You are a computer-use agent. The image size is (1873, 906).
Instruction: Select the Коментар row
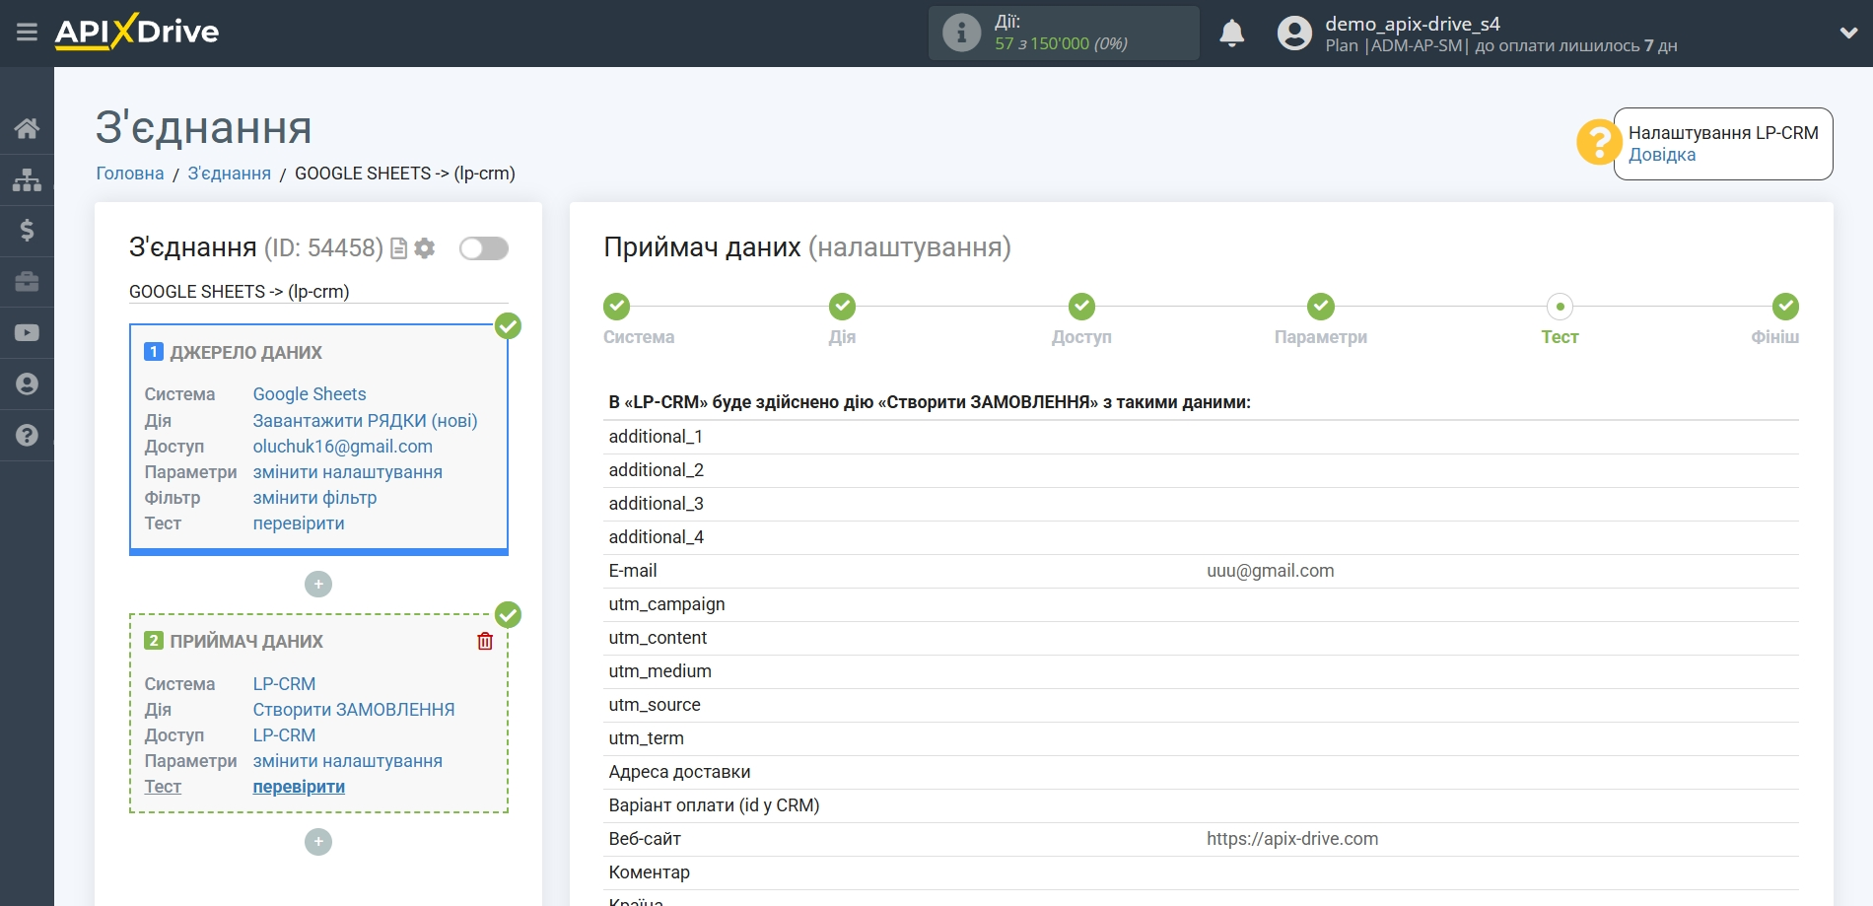(x=1201, y=872)
